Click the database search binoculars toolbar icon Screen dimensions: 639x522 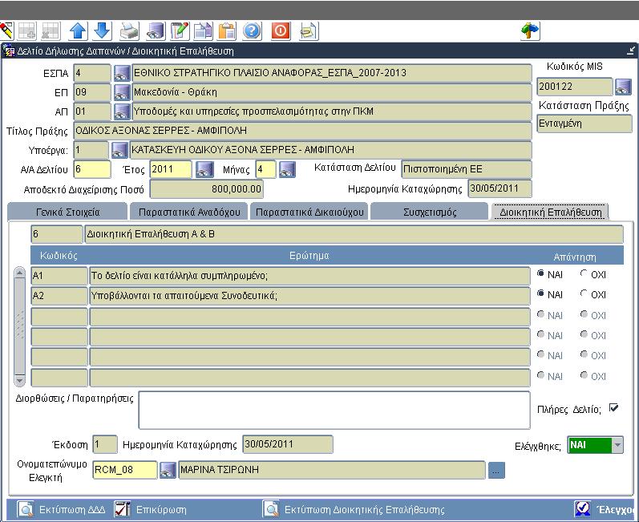(x=156, y=31)
